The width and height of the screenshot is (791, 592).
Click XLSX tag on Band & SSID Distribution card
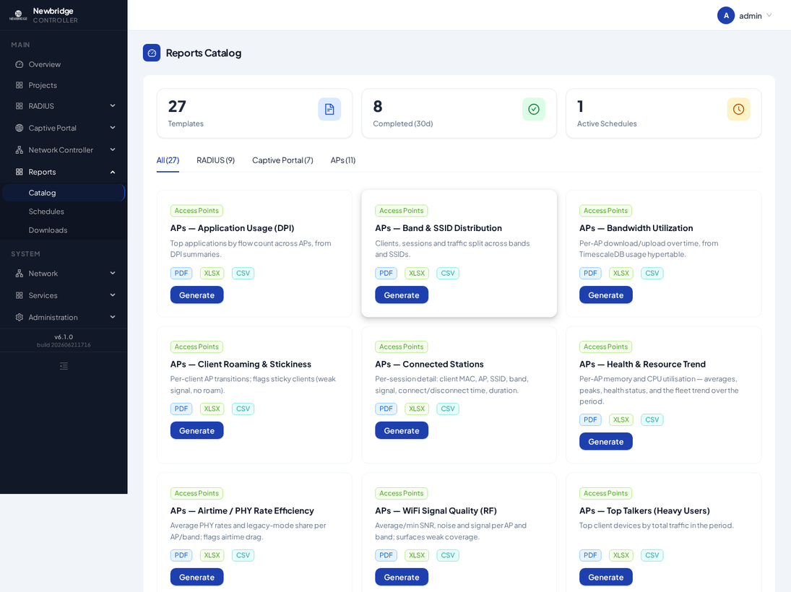417,274
